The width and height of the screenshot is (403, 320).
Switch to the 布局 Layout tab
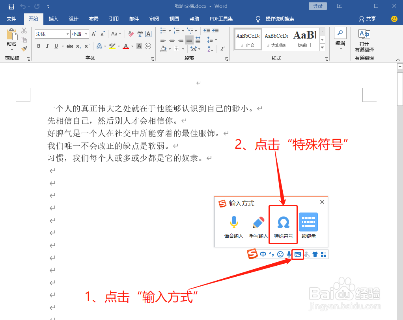(x=93, y=19)
